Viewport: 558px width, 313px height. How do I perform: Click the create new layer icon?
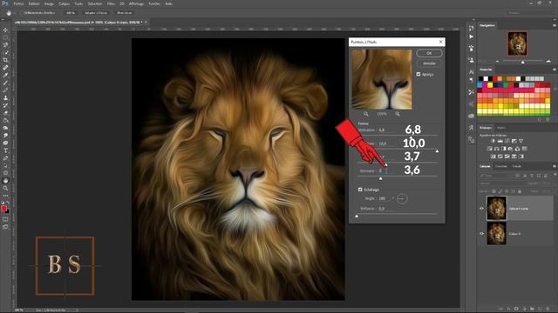pyautogui.click(x=540, y=309)
